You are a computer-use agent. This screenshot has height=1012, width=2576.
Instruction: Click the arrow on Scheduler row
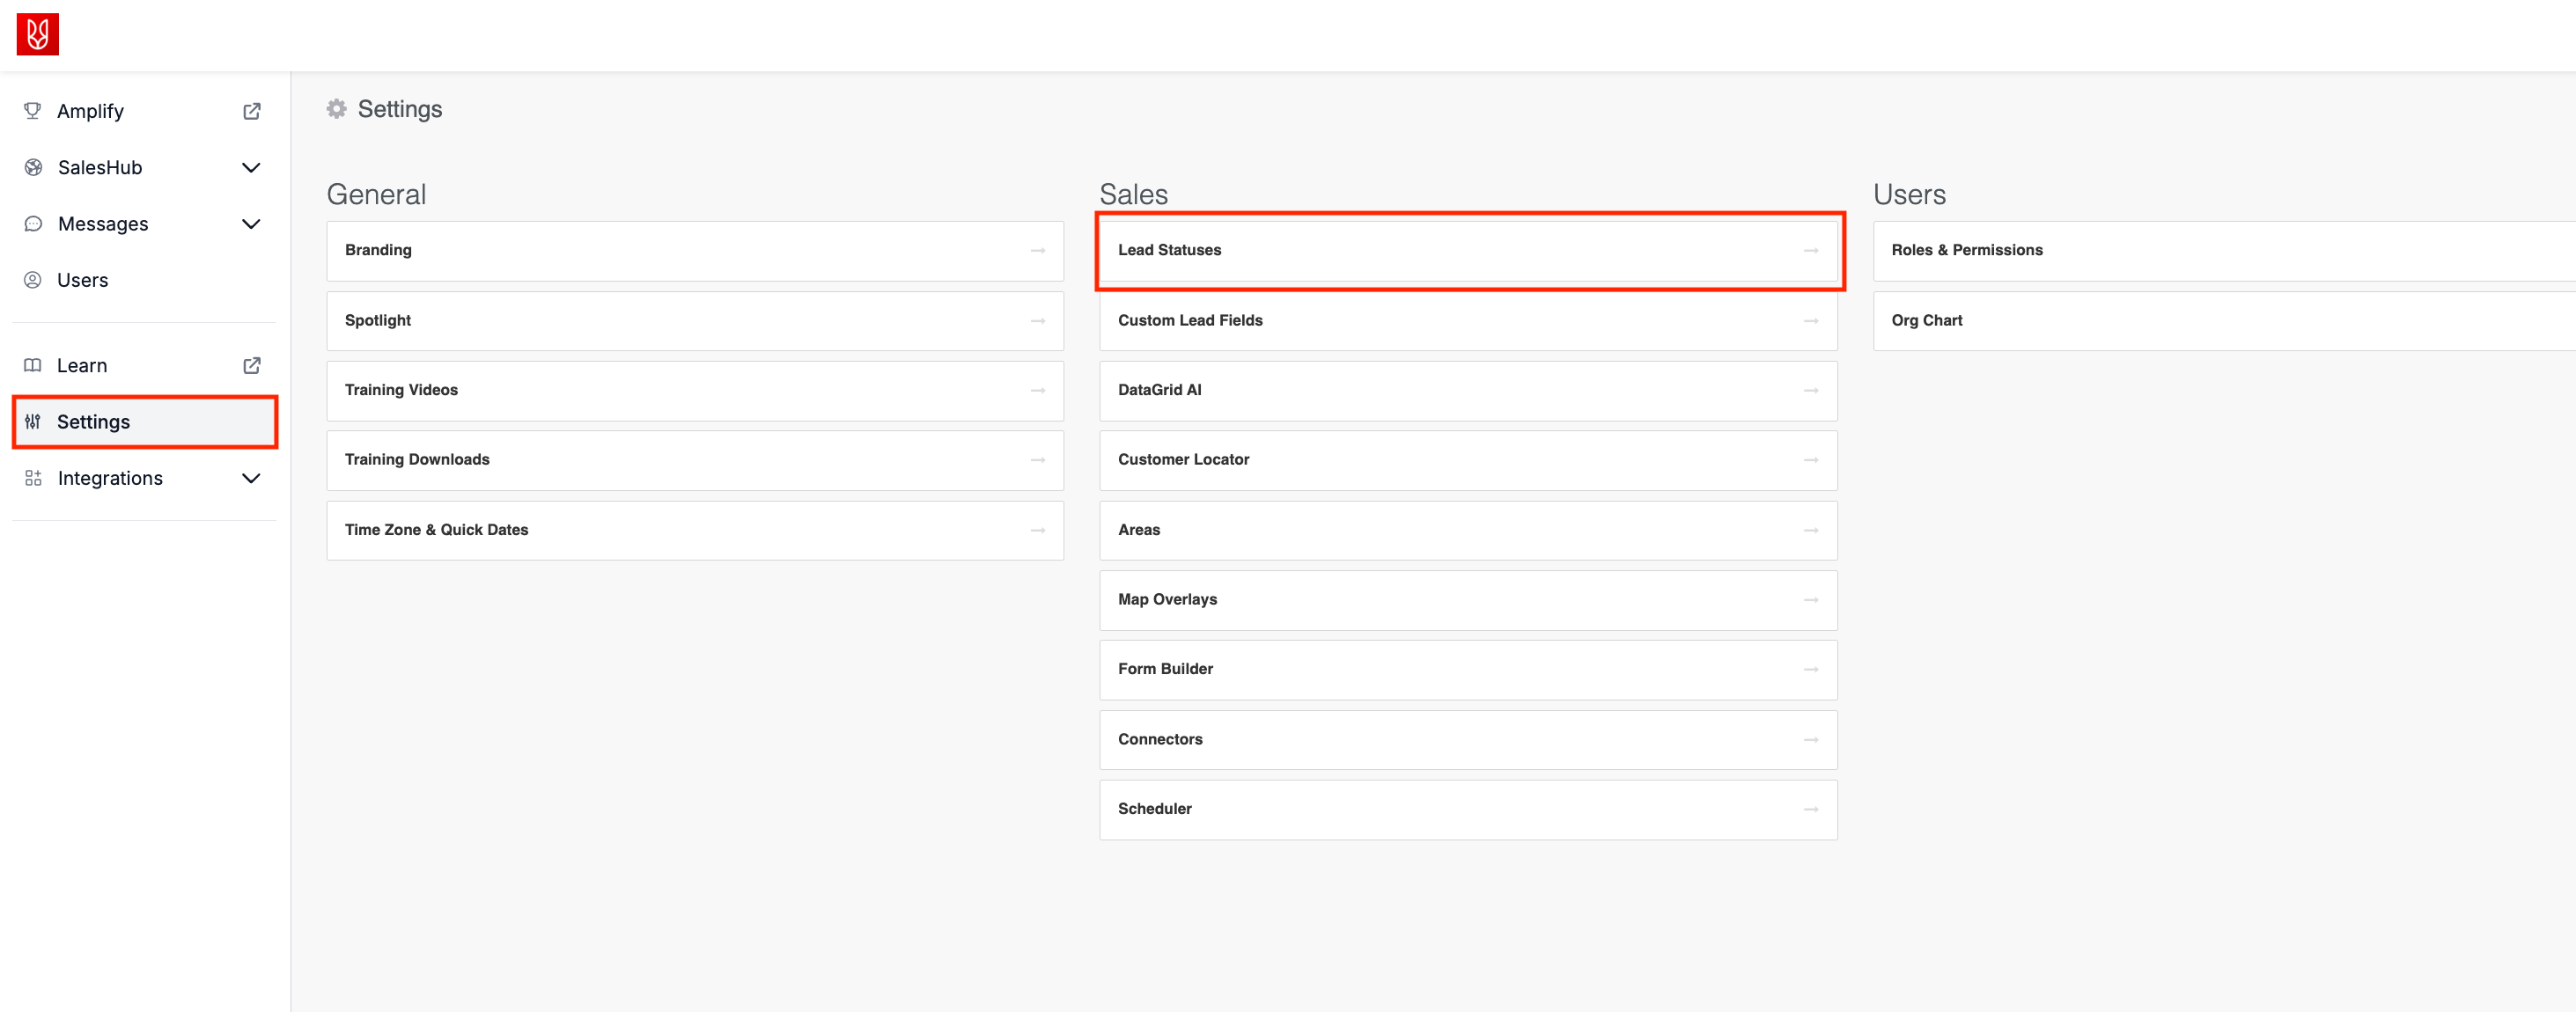click(x=1811, y=809)
